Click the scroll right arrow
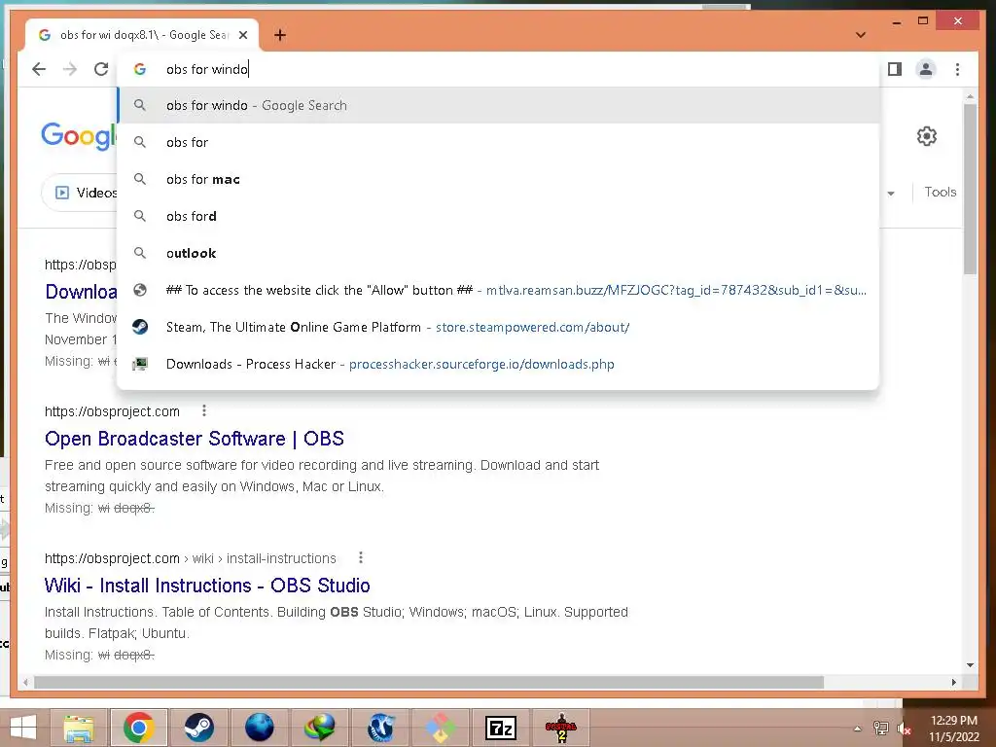 point(953,682)
